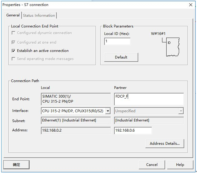Enable Send operating mode messages
This screenshot has width=197, height=174.
pyautogui.click(x=13, y=59)
